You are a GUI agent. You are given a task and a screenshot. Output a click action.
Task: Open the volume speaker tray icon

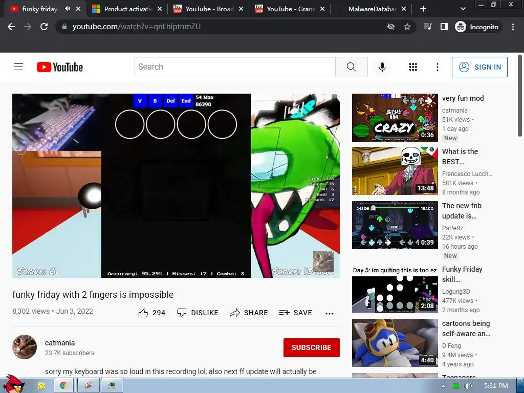[x=468, y=386]
